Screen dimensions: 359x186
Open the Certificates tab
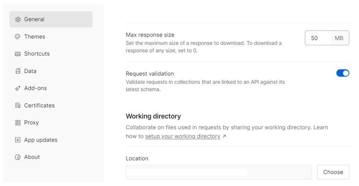pos(51,105)
